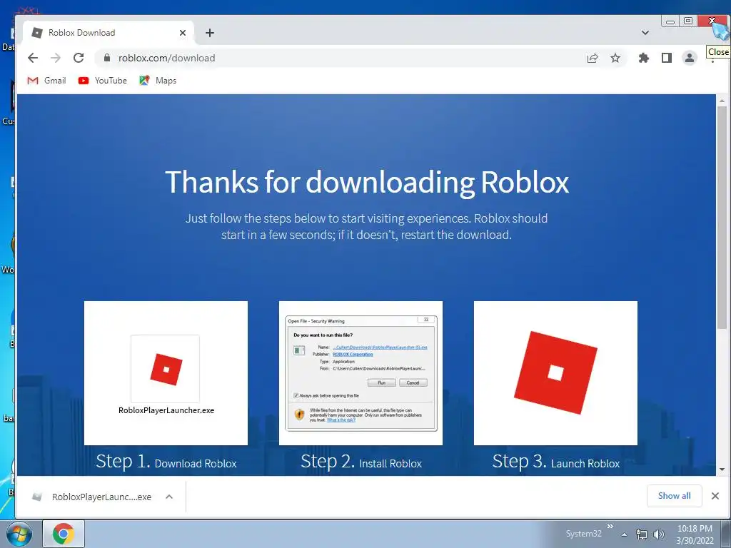The width and height of the screenshot is (731, 548).
Task: Click the browser Back arrow
Action: [33, 58]
